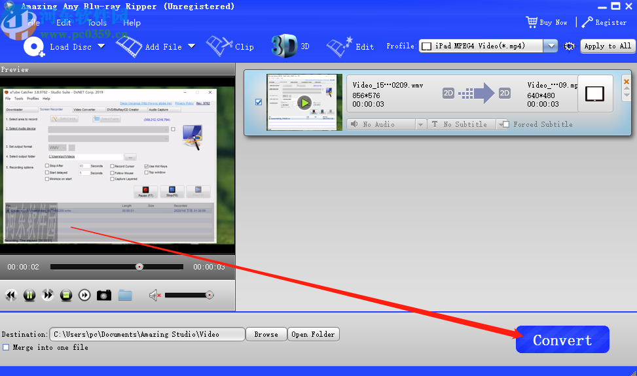Viewport: 637px width, 376px height.
Task: Click output resolution 640*480 text
Action: [541, 95]
